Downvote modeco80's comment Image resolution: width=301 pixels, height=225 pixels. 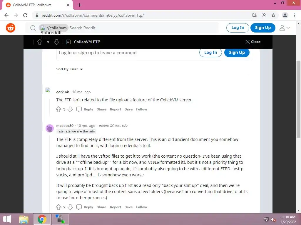[x=70, y=207]
